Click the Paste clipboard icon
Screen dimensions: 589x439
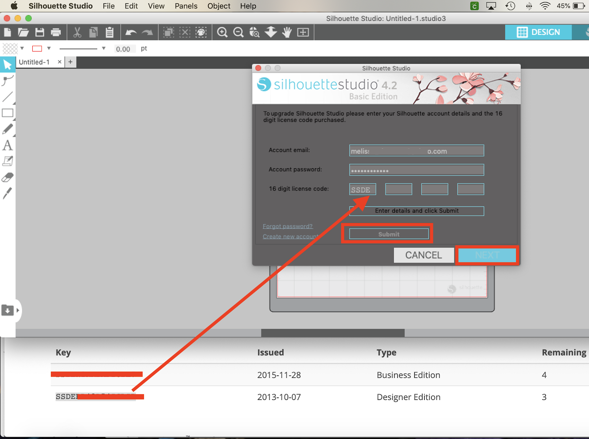(x=110, y=32)
